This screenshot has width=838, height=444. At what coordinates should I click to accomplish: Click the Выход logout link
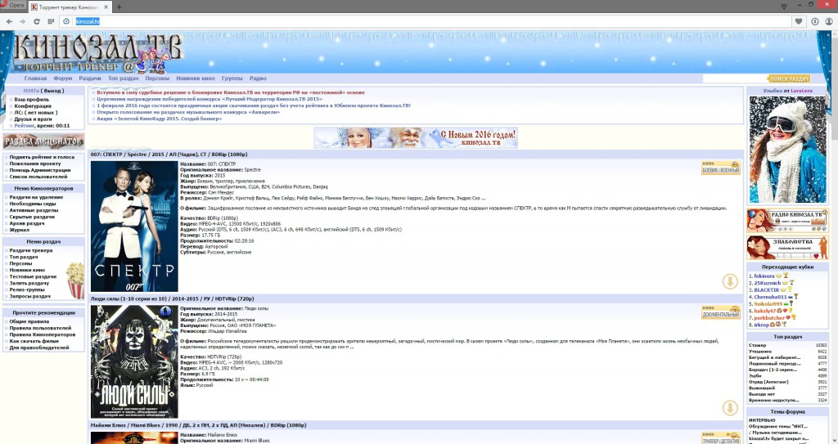tap(53, 91)
